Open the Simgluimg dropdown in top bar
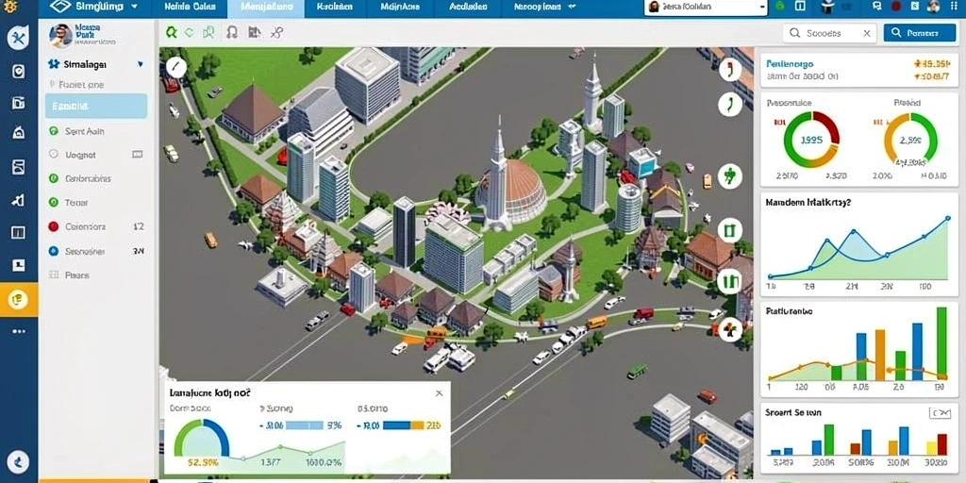This screenshot has height=483, width=966. (x=93, y=8)
